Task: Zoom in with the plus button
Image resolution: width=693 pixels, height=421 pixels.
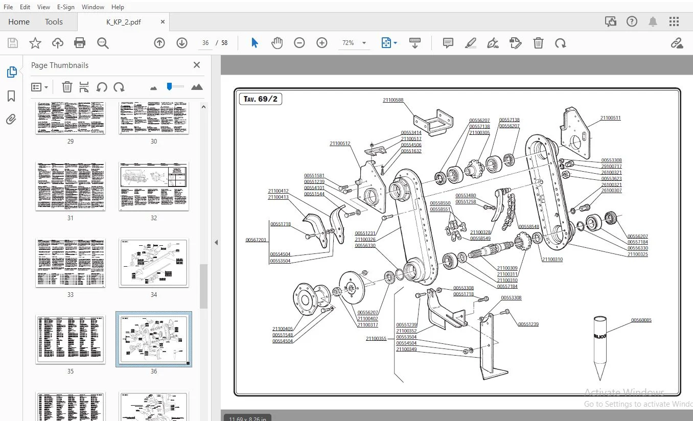Action: click(x=322, y=43)
